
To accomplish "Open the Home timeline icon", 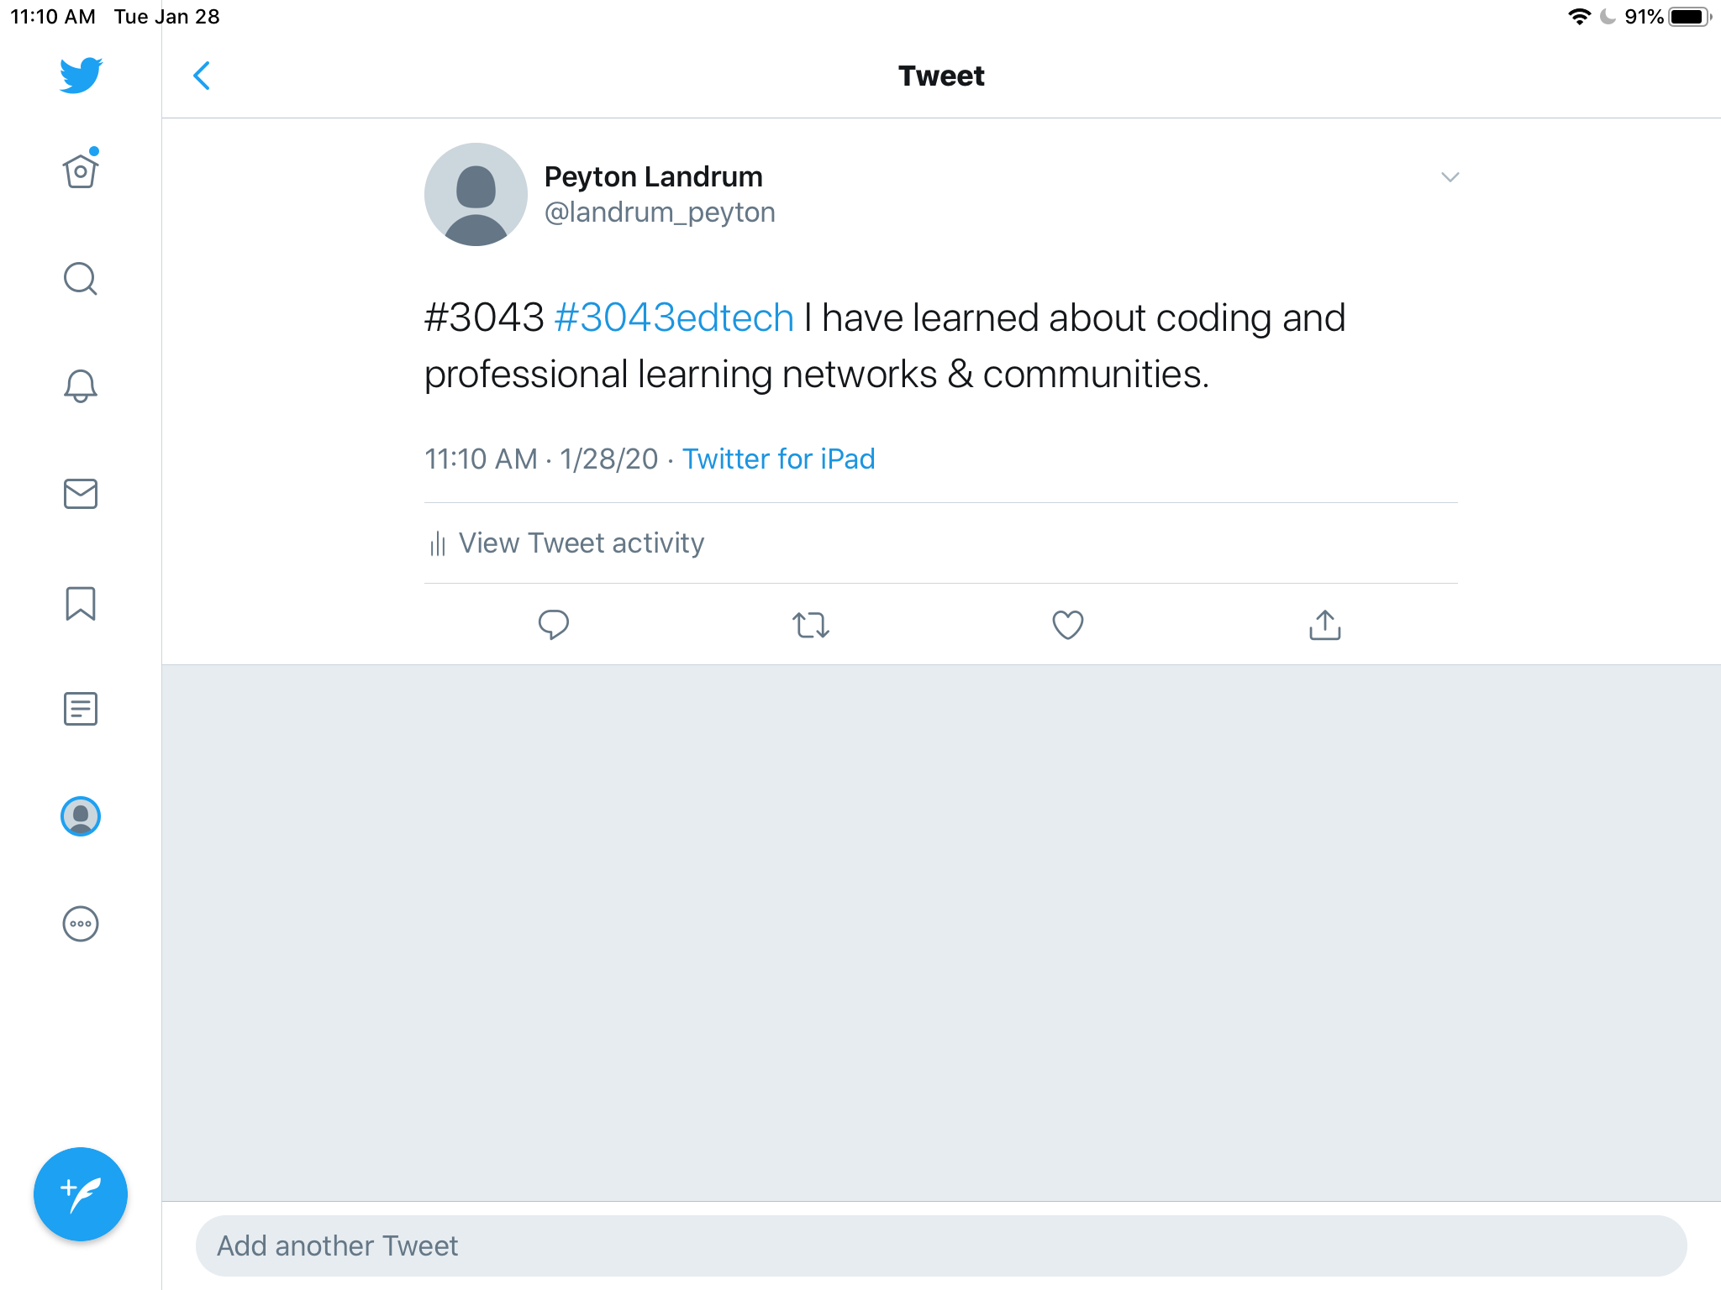I will pos(81,171).
